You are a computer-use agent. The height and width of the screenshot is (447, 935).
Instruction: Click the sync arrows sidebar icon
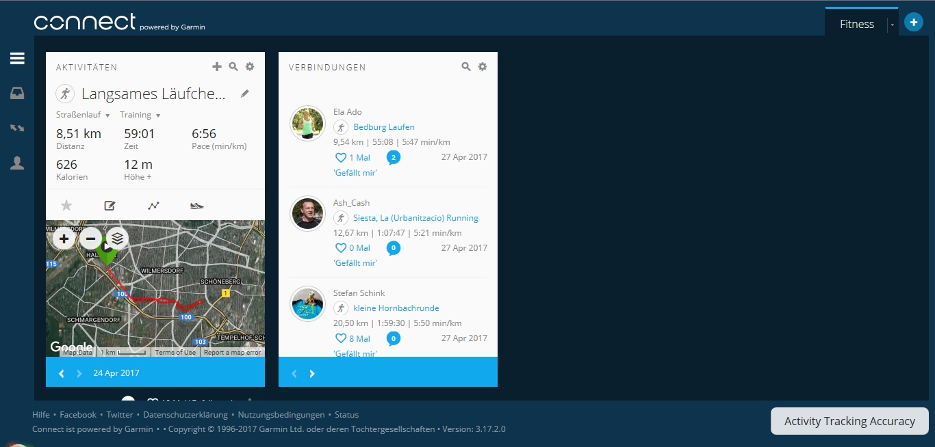click(17, 128)
